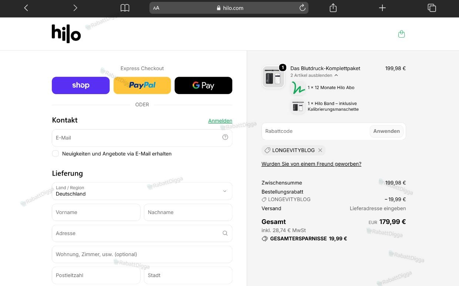The width and height of the screenshot is (459, 286).
Task: Pay with Shop Pay express button
Action: 81,85
